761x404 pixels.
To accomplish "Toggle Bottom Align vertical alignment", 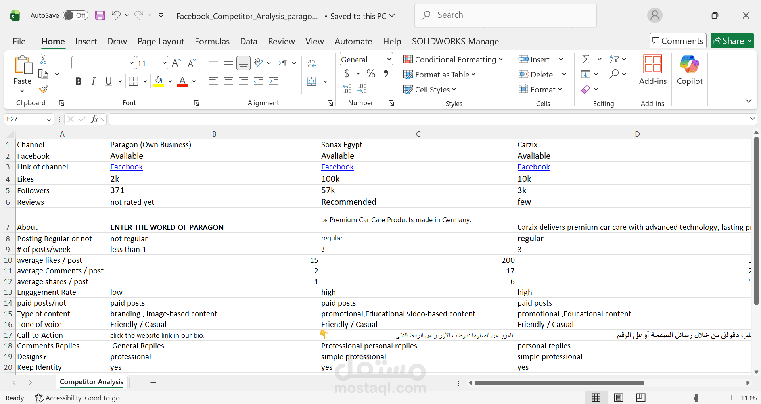I will [x=243, y=63].
